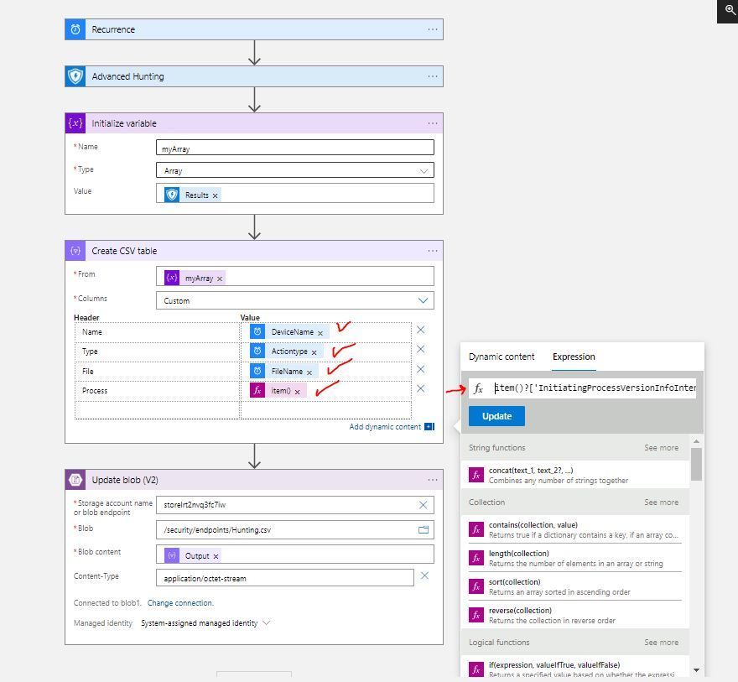The image size is (738, 682).
Task: Select the length(collection) function
Action: click(575, 558)
